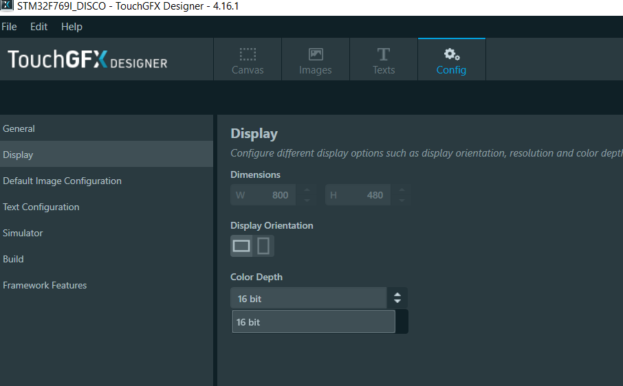
Task: Increase width using up stepper arrow
Action: [307, 190]
